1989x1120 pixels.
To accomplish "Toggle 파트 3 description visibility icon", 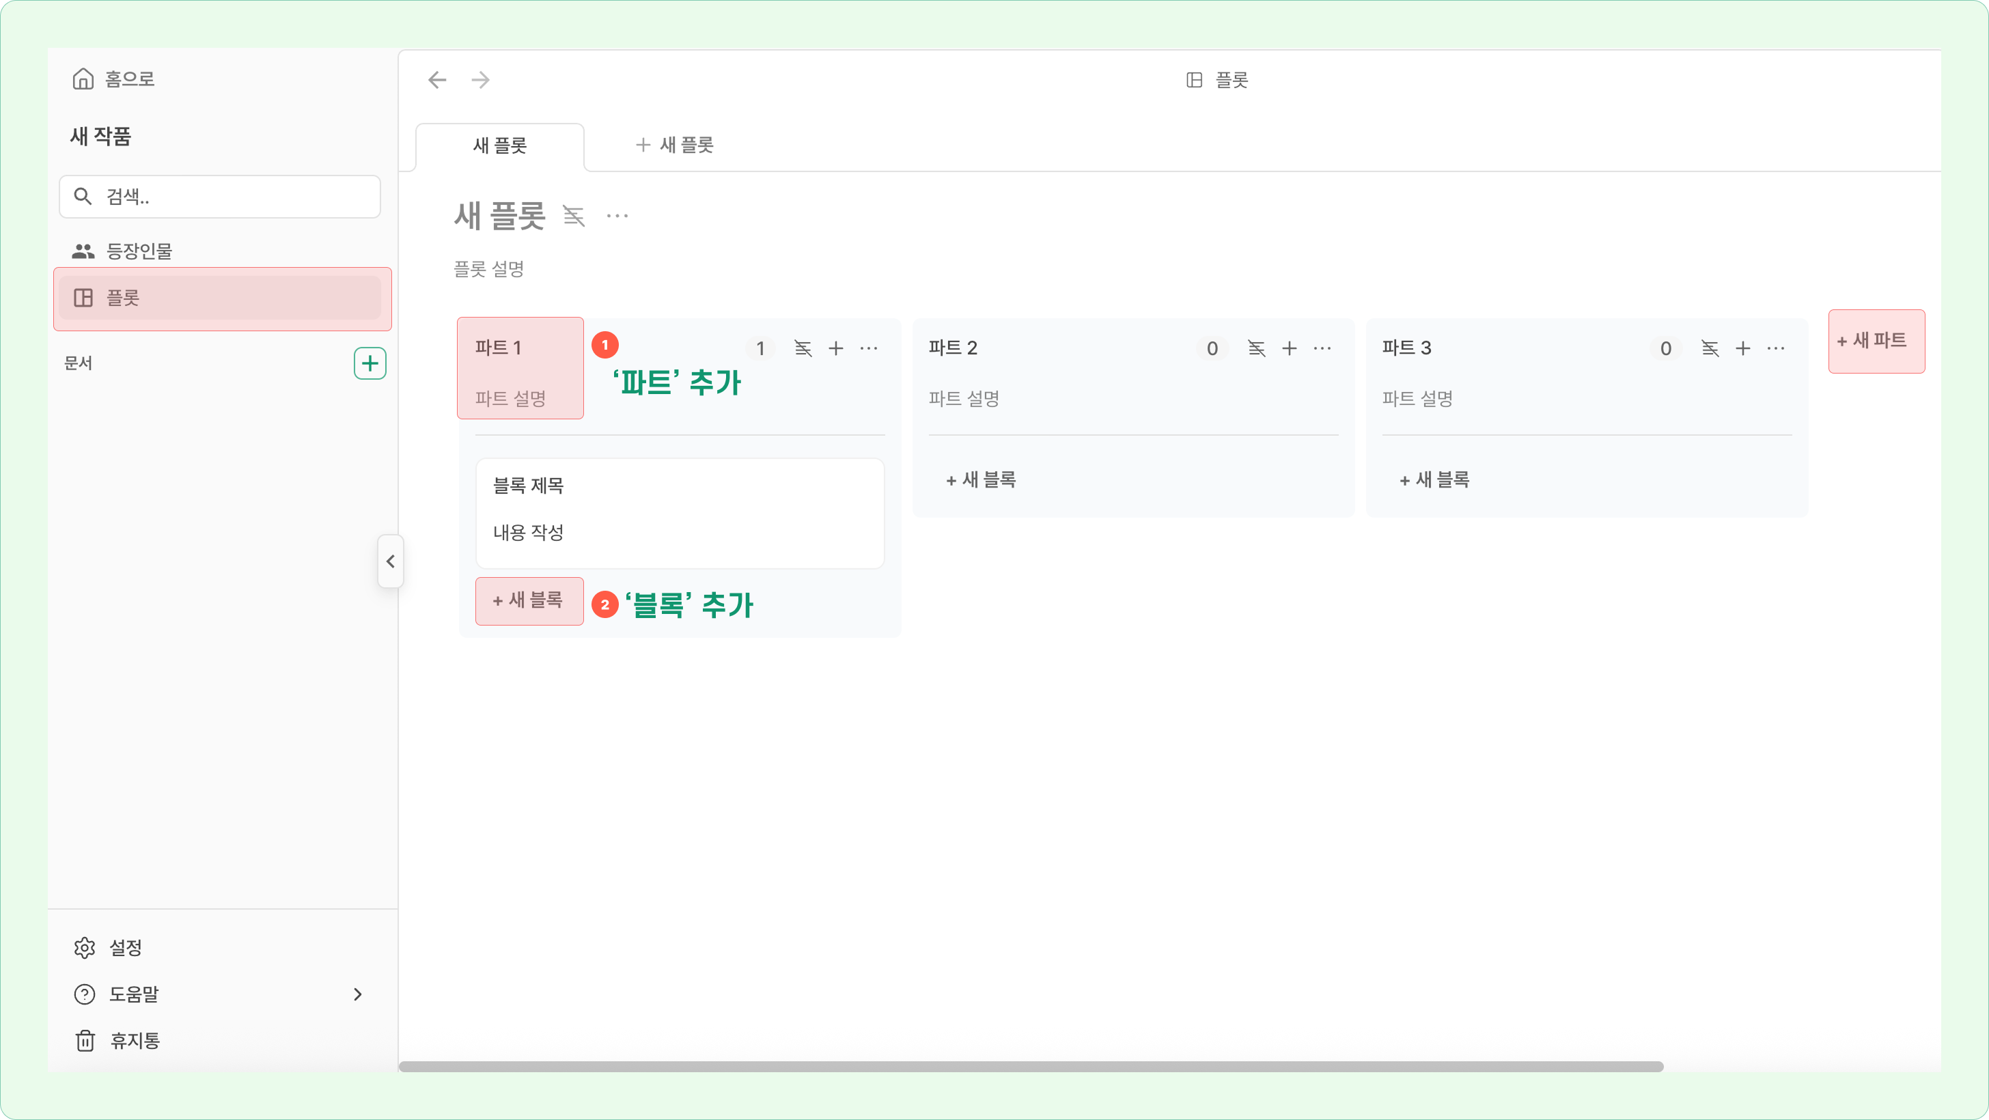I will click(x=1710, y=349).
